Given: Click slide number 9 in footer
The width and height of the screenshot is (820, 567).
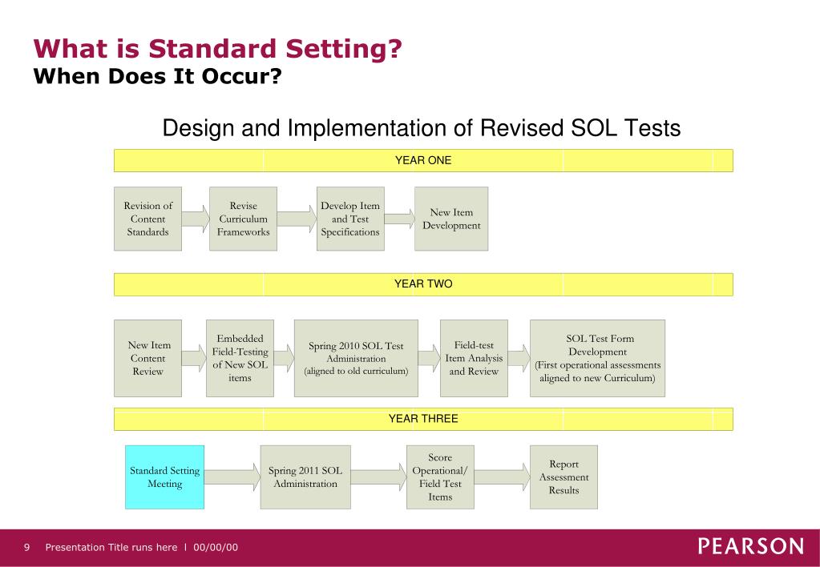Looking at the screenshot, I should click(26, 548).
